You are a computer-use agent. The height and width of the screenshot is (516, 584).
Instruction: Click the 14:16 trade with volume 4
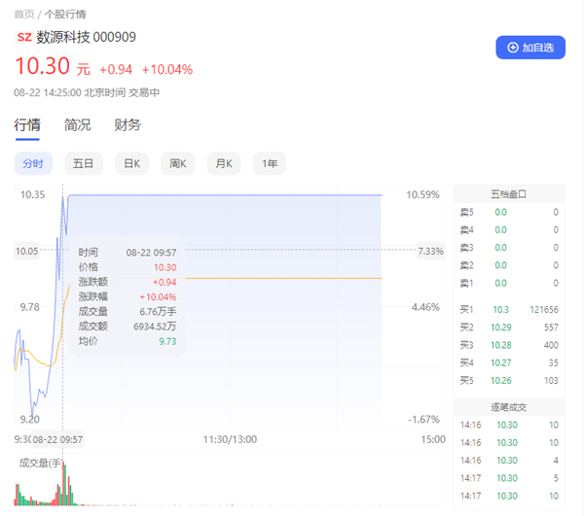[x=509, y=461]
